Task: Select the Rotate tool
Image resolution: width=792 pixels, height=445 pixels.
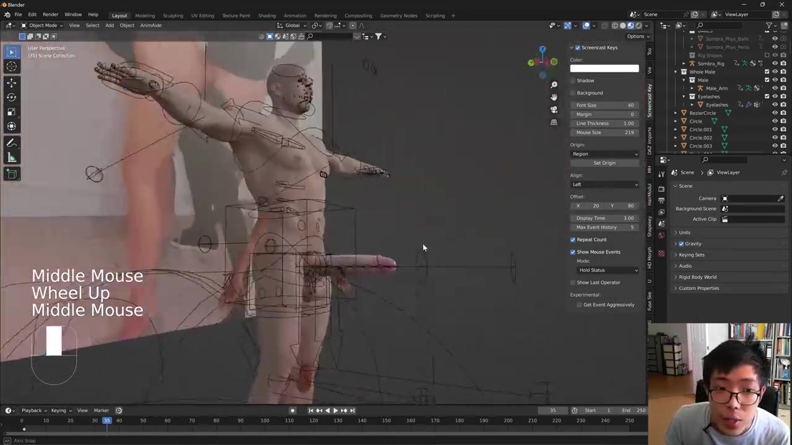Action: tap(12, 97)
